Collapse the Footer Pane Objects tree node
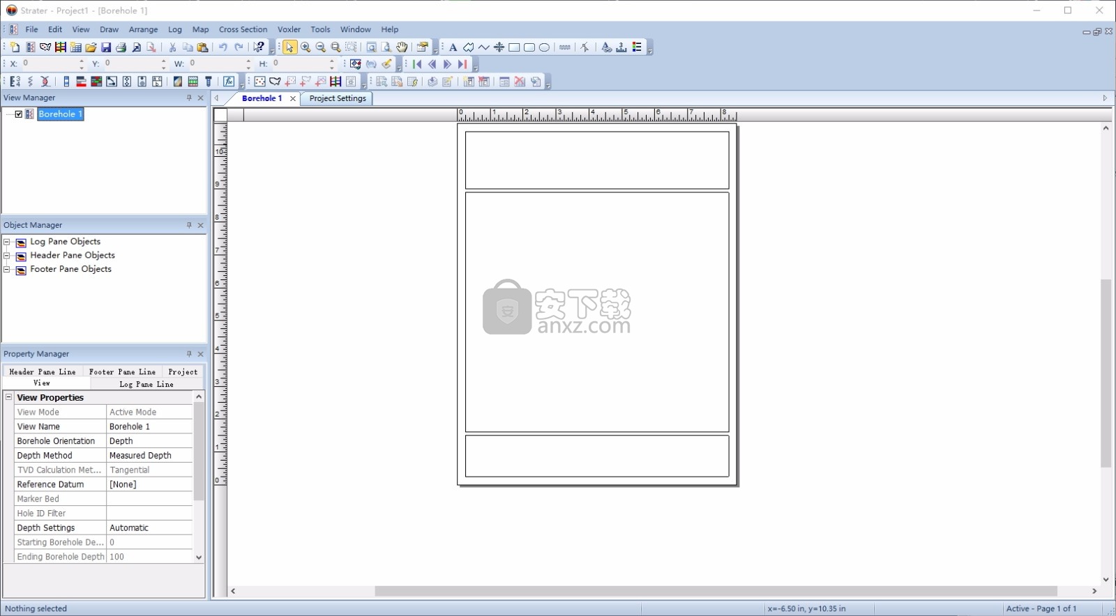 click(7, 269)
